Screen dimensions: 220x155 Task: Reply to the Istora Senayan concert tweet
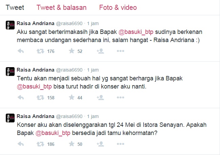click(21, 144)
